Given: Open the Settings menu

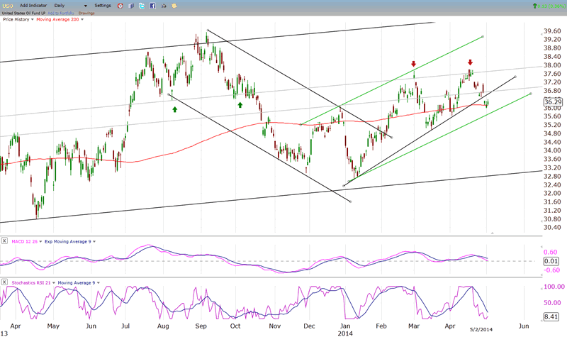Looking at the screenshot, I should point(102,5).
